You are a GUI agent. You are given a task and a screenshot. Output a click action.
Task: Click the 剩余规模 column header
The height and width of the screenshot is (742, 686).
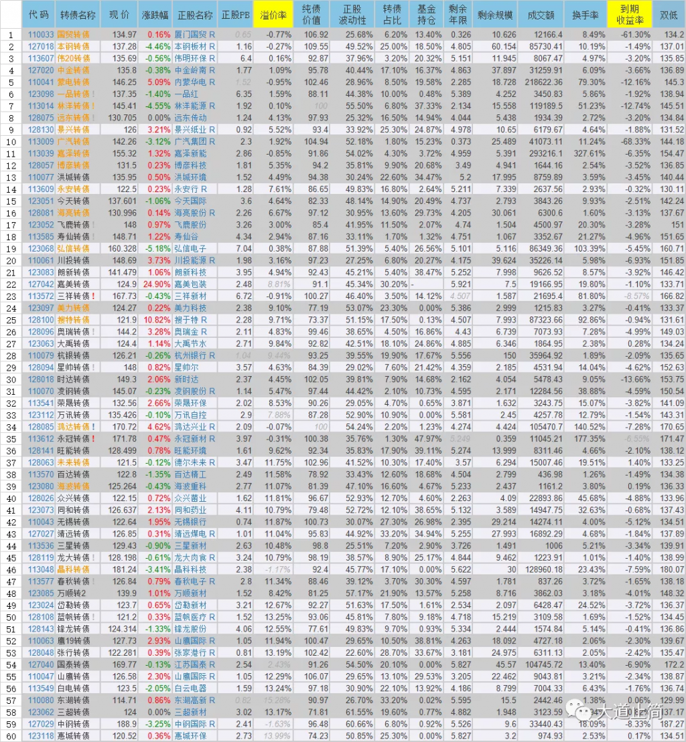click(494, 15)
